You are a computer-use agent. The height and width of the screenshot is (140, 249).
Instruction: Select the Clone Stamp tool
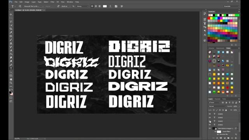[x=11, y=43]
